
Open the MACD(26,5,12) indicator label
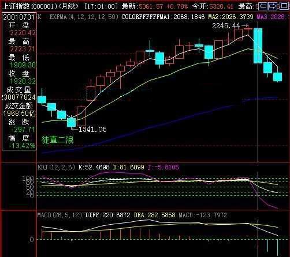60,215
